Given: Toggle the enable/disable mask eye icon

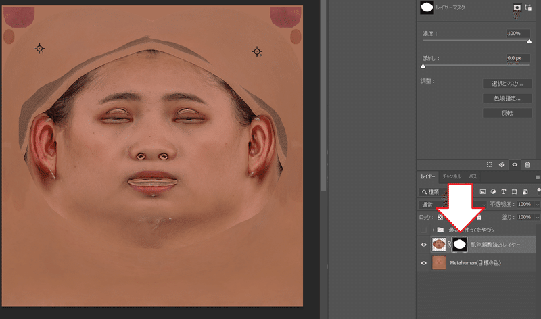Looking at the screenshot, I should click(515, 164).
